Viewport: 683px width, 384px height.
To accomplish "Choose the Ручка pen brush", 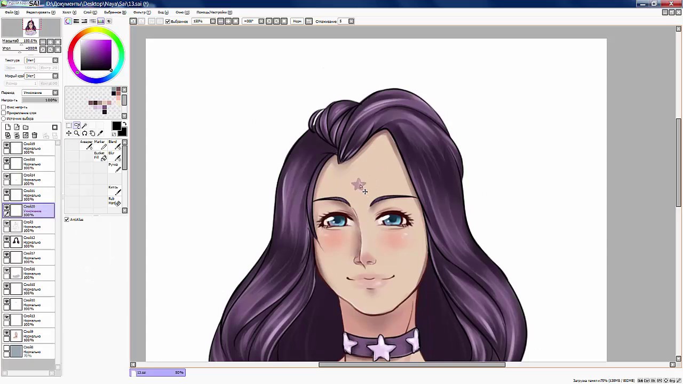I will click(x=115, y=167).
